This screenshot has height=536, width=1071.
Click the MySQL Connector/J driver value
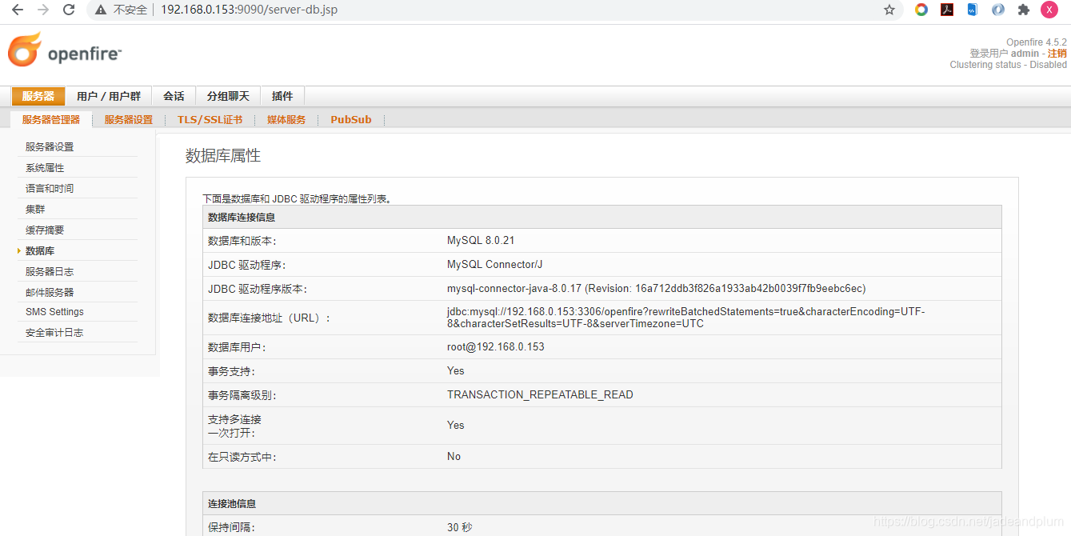[x=495, y=265]
